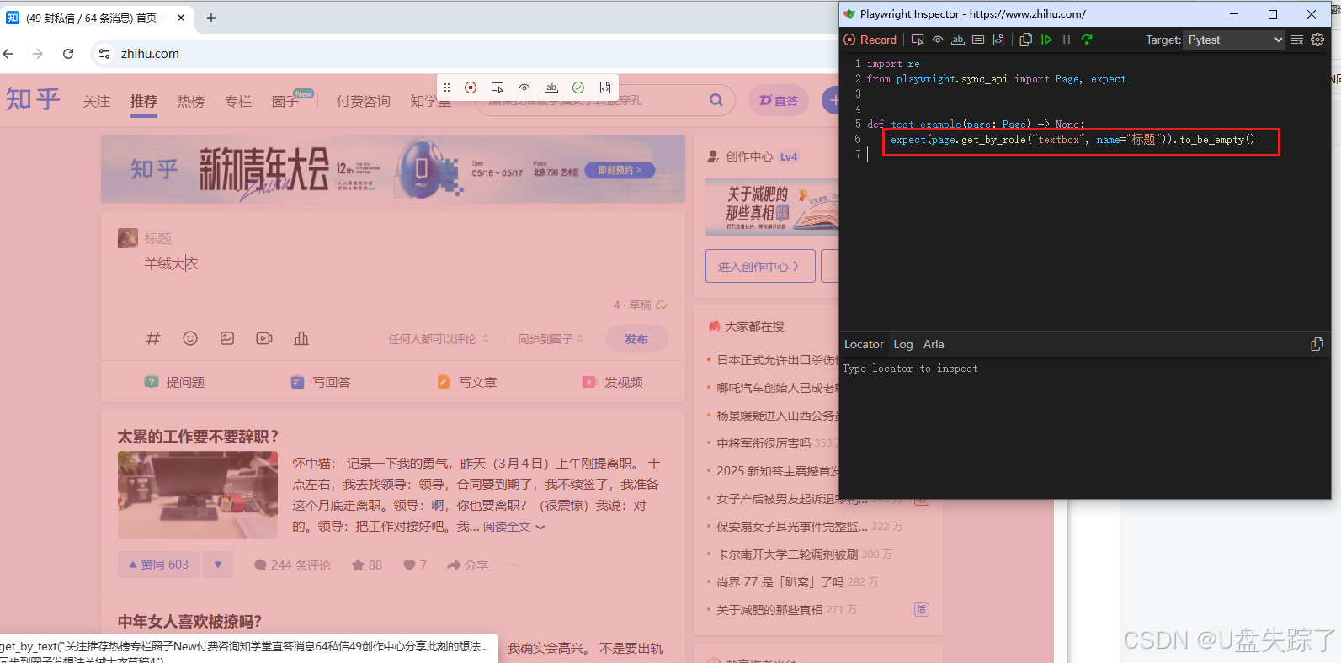Open the 太累的工作要不要辞职 question title
Screen dimensions: 1341x663
coord(199,436)
